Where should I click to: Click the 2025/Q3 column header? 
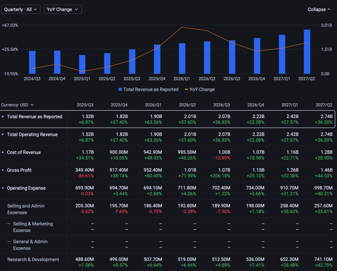pyautogui.click(x=85, y=105)
